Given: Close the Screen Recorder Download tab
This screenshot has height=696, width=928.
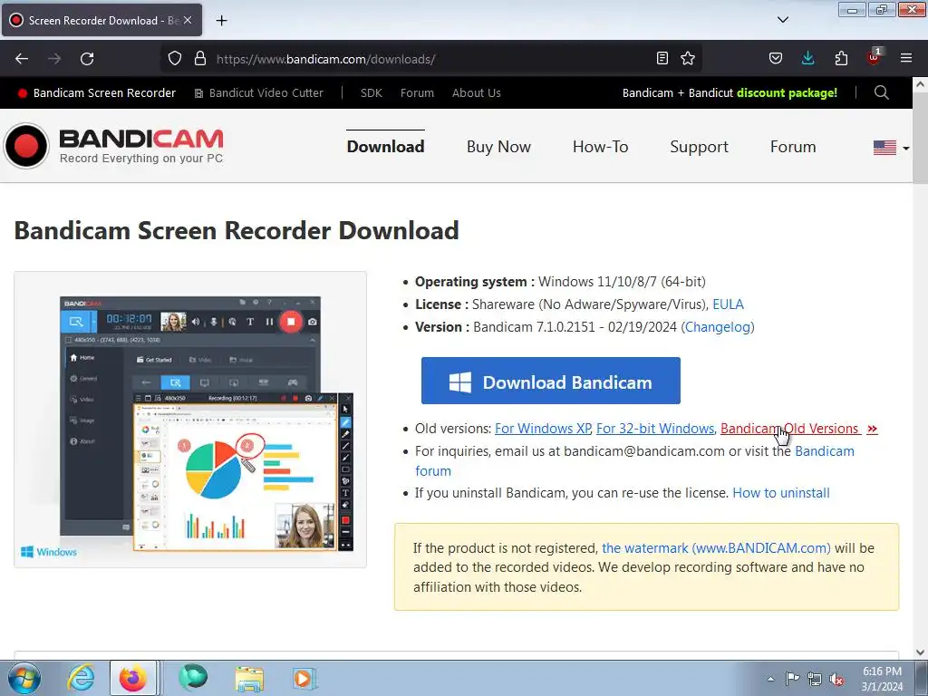Looking at the screenshot, I should [x=188, y=20].
